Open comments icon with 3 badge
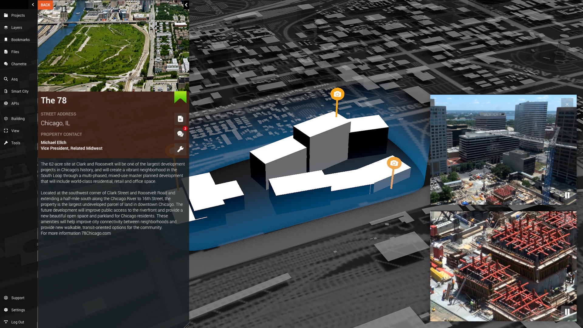 (x=180, y=134)
